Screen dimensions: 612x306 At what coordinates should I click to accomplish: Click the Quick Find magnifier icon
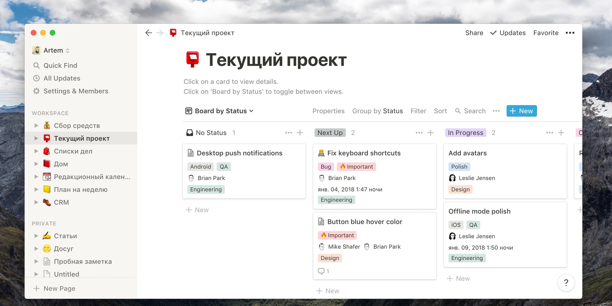coord(36,65)
